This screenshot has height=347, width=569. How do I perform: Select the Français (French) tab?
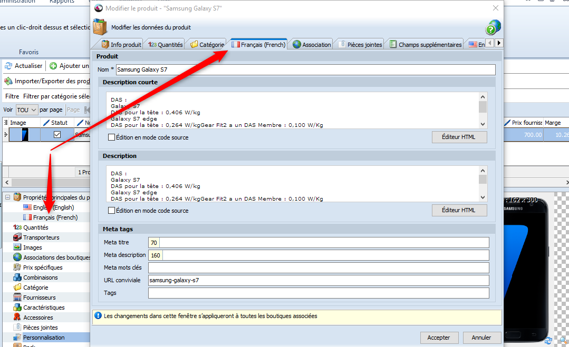(258, 45)
